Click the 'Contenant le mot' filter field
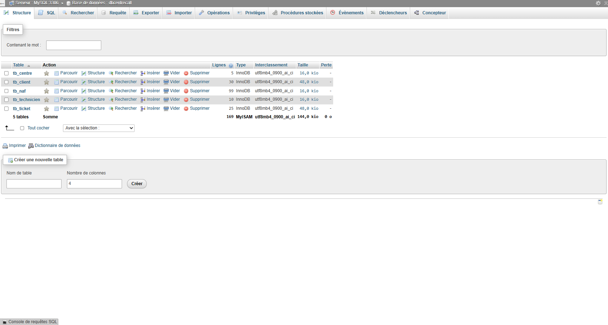 73,45
